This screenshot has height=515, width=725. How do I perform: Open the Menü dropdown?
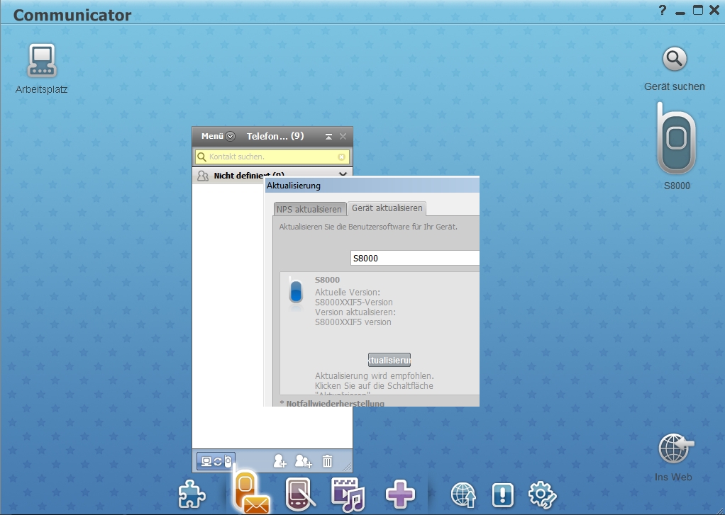(x=218, y=136)
